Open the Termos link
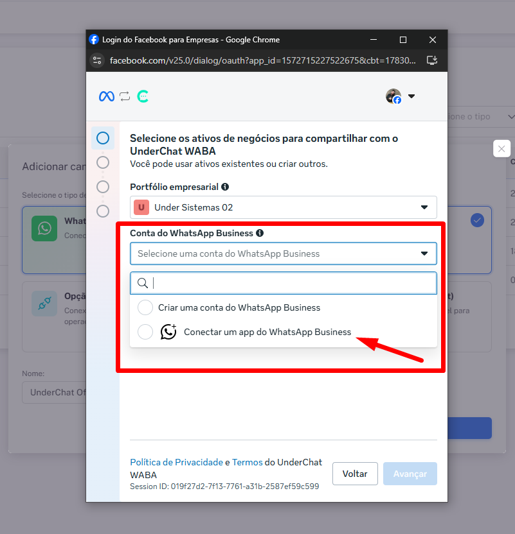 click(x=248, y=462)
